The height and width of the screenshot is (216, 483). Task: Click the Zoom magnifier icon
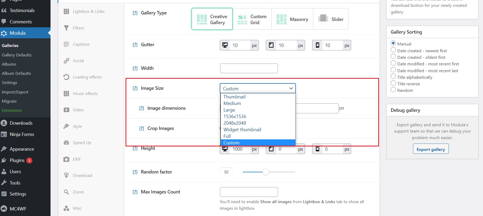(x=66, y=192)
